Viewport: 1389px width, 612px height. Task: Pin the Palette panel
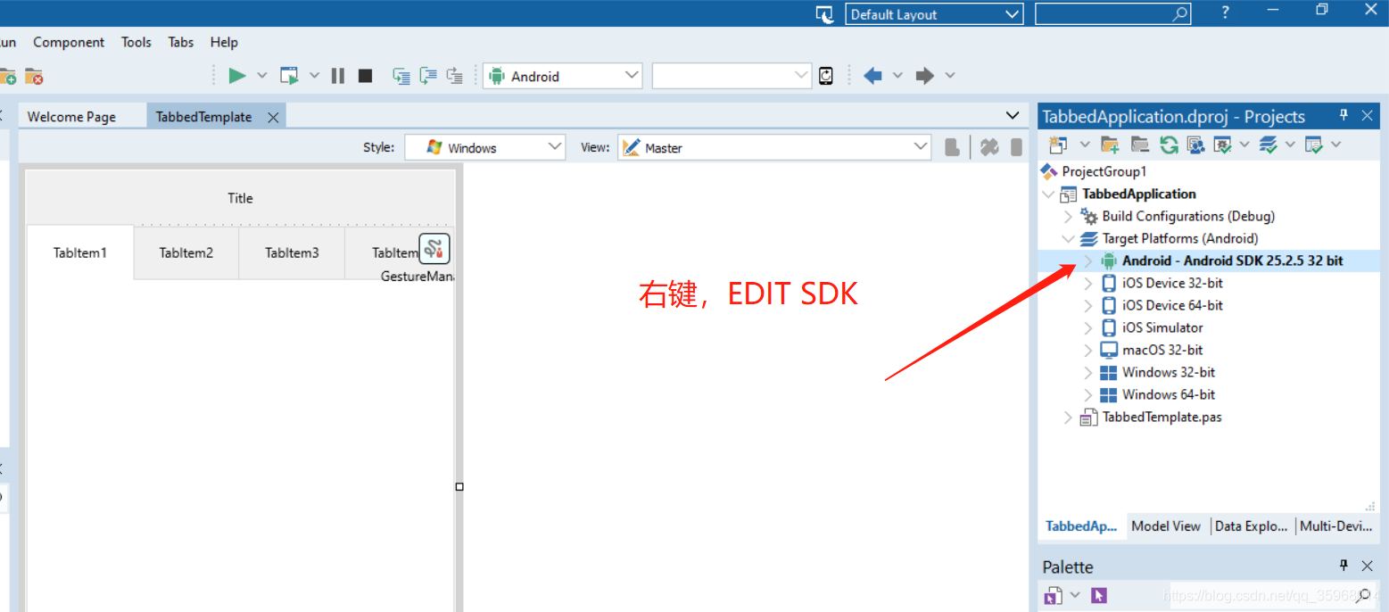(1344, 566)
